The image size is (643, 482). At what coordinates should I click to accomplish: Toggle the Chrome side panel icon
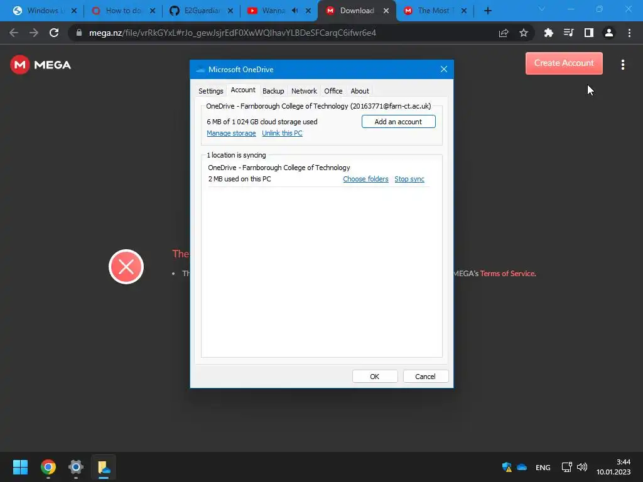point(589,33)
